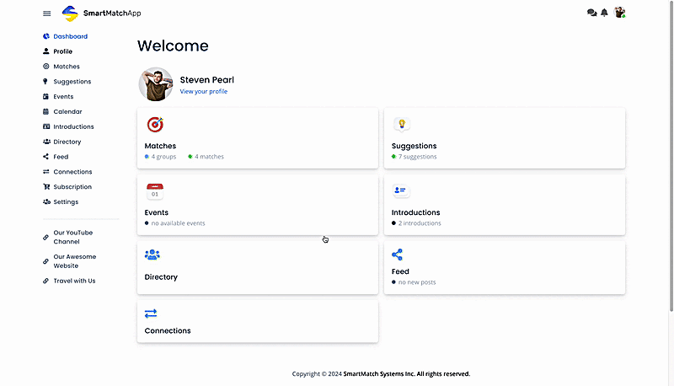Screen dimensions: 674x386
Task: Click the 4 groups label
Action: click(163, 157)
